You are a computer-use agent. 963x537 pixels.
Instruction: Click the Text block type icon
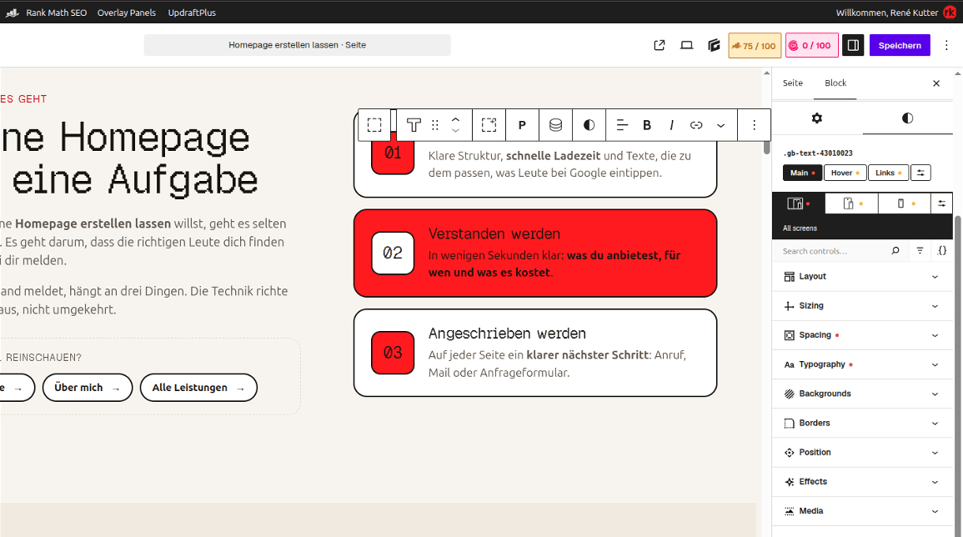(414, 125)
